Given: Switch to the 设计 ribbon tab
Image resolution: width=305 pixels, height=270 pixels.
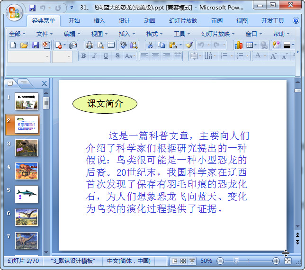Looking at the screenshot, I should pyautogui.click(x=125, y=20).
